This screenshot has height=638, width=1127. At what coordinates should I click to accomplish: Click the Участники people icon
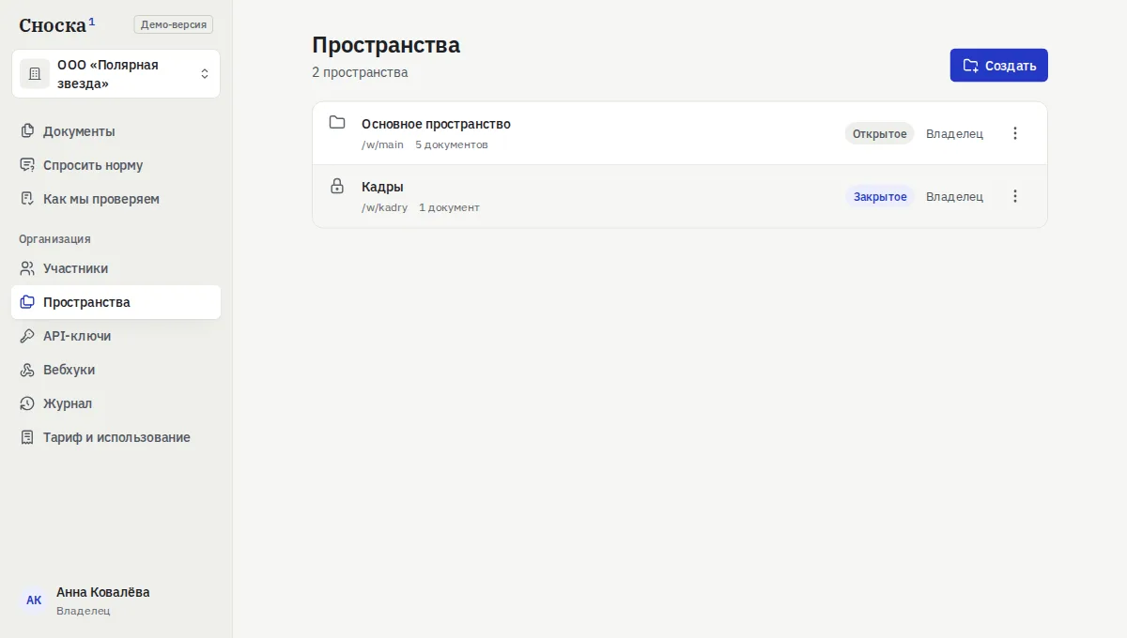pyautogui.click(x=27, y=268)
